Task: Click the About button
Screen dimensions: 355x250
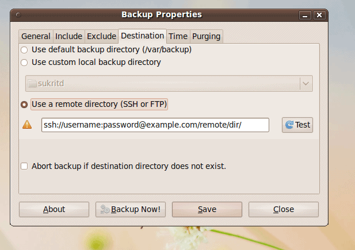Action: 54,209
